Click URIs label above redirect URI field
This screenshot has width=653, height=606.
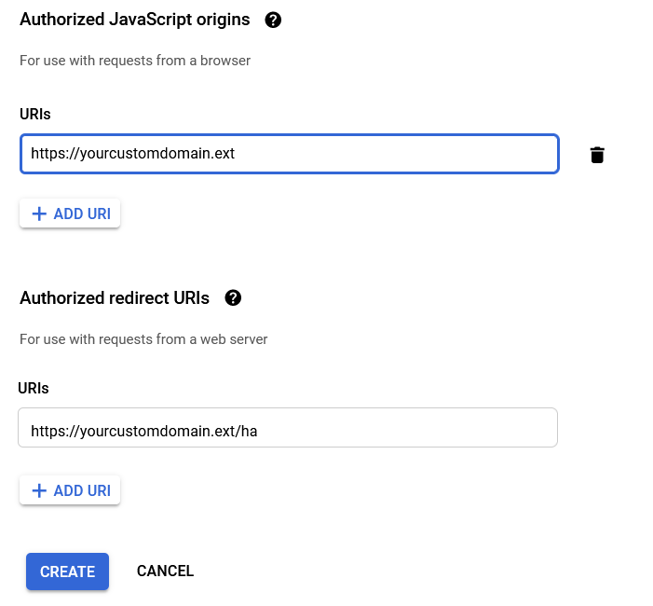click(x=34, y=389)
